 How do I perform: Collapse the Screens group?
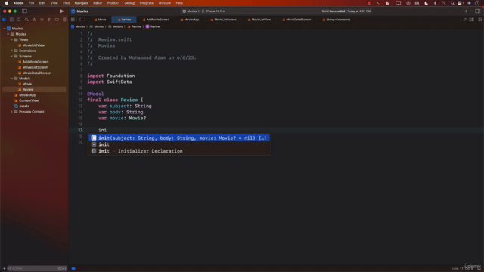tap(12, 56)
